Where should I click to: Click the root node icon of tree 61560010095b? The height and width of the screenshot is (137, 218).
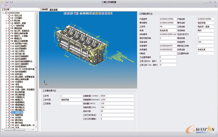(6, 13)
